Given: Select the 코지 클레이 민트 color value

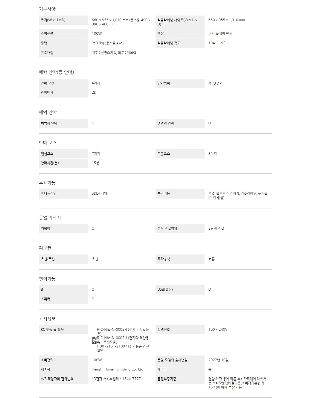Looking at the screenshot, I should click(x=220, y=33).
